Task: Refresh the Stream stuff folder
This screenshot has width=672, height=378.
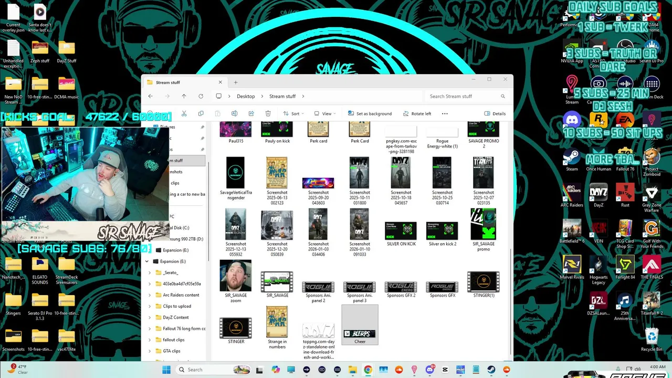Action: pyautogui.click(x=201, y=96)
